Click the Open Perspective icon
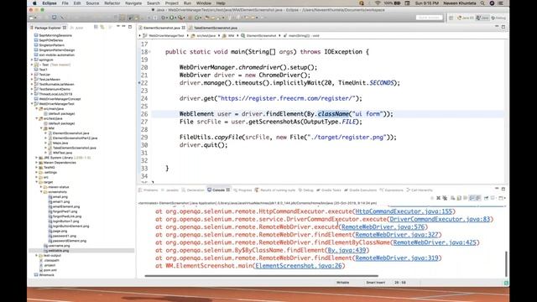This screenshot has height=302, width=537. pos(451,18)
